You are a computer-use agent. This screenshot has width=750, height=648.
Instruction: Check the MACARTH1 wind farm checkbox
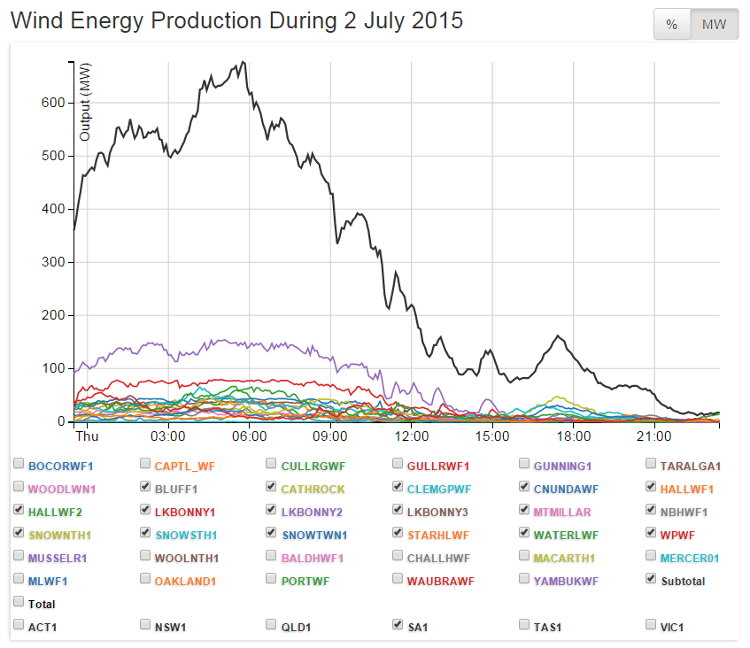tap(525, 556)
